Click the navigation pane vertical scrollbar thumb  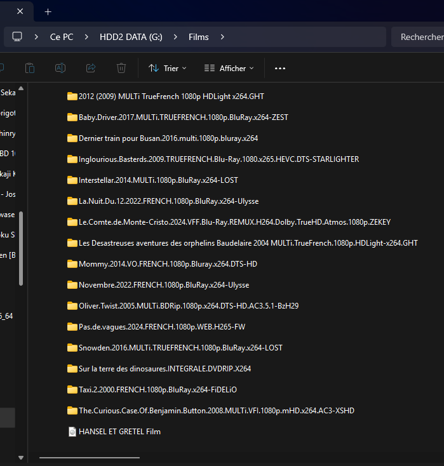coord(21,248)
